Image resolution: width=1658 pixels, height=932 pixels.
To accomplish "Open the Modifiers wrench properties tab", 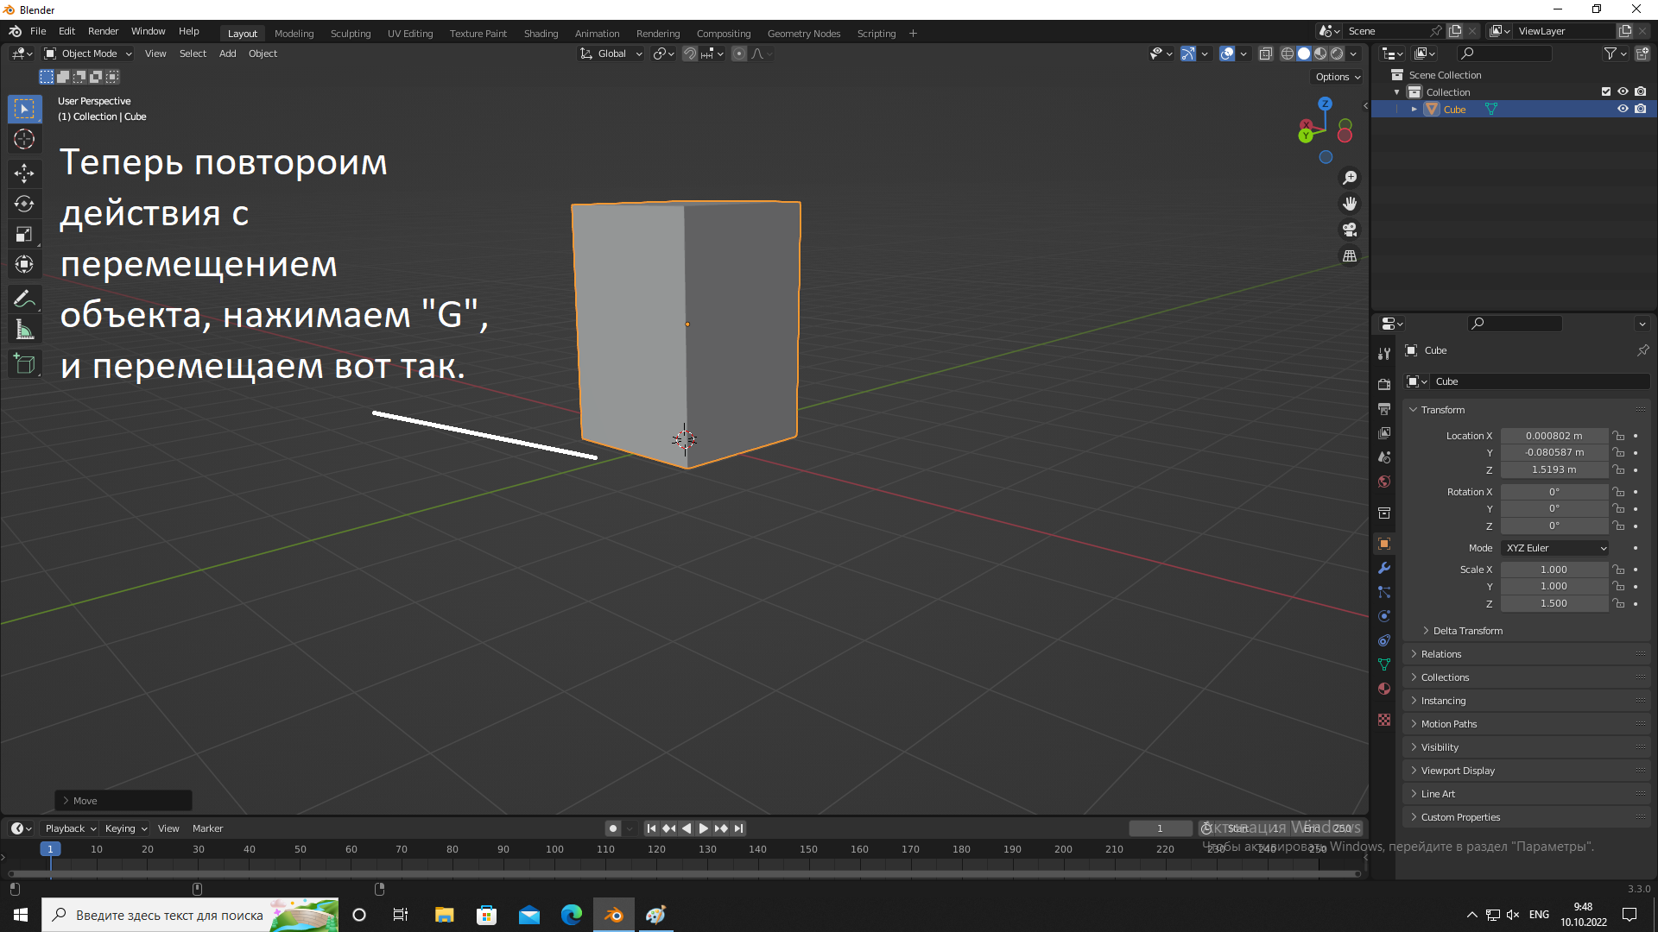I will [x=1384, y=568].
